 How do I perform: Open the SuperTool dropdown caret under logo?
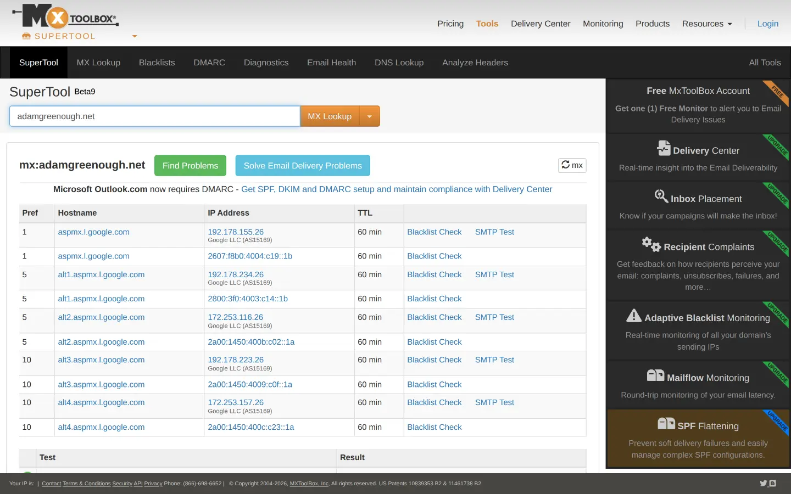click(x=135, y=37)
